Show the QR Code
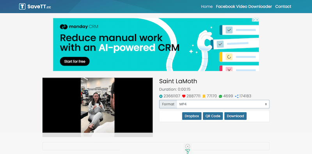Image resolution: width=312 pixels, height=154 pixels. coord(213,116)
